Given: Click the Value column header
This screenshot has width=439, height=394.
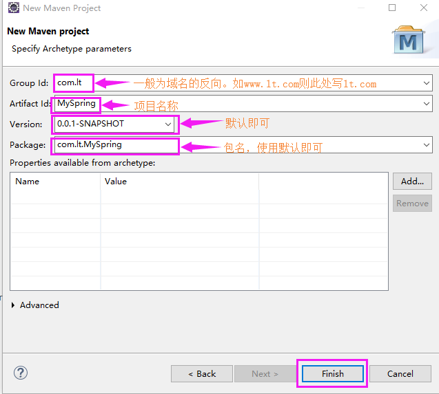Looking at the screenshot, I should (x=180, y=182).
